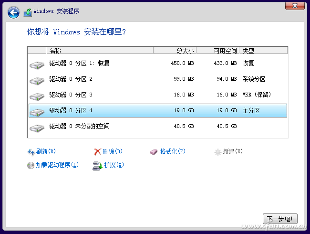Close the Windows setup window
The height and width of the screenshot is (234, 310).
tap(295, 6)
